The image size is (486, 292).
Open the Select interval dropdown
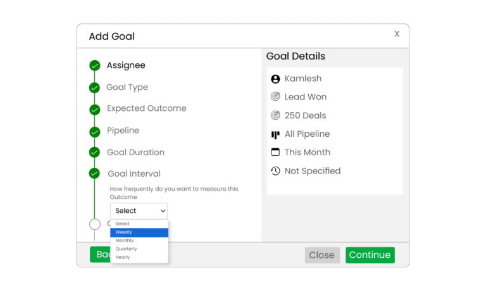coord(139,211)
